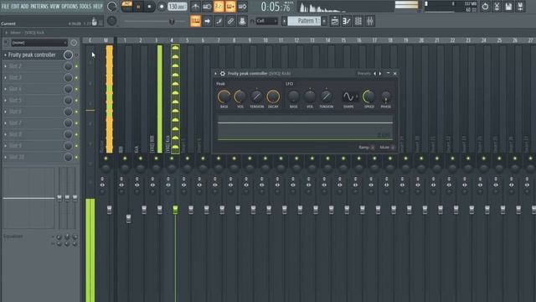Screen dimensions: 536x302
Task: Select the Slot 7 effect slot
Action: pos(34,123)
